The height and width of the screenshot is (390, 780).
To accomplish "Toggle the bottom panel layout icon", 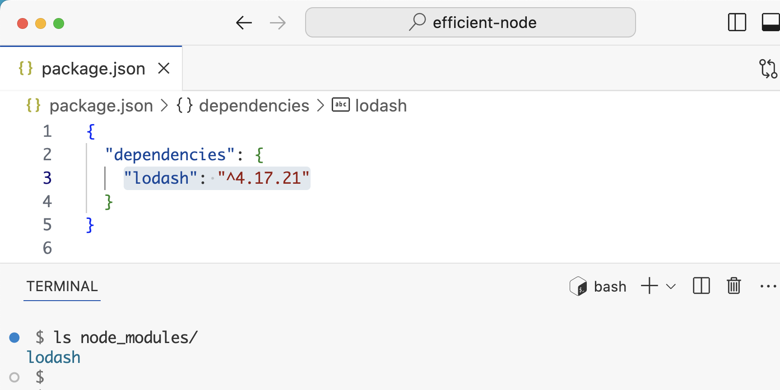I will (x=771, y=22).
